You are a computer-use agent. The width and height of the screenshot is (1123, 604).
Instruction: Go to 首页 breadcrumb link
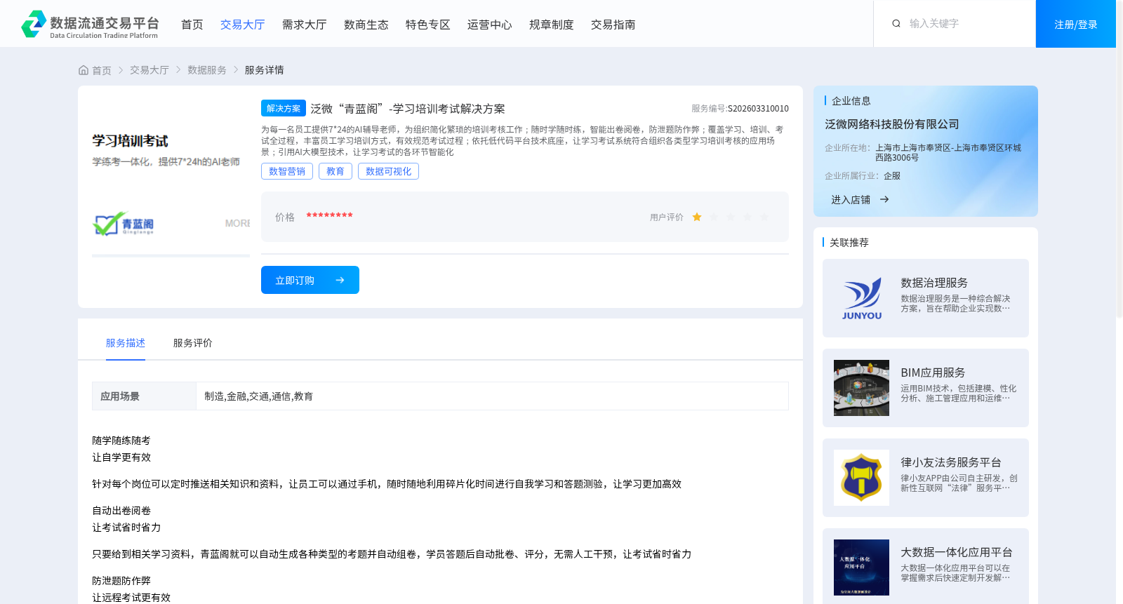point(101,70)
